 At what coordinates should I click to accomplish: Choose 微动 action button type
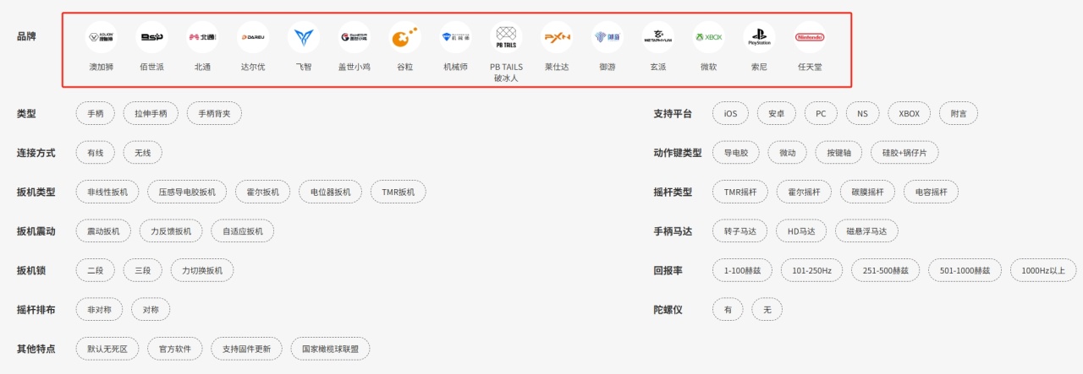click(788, 153)
